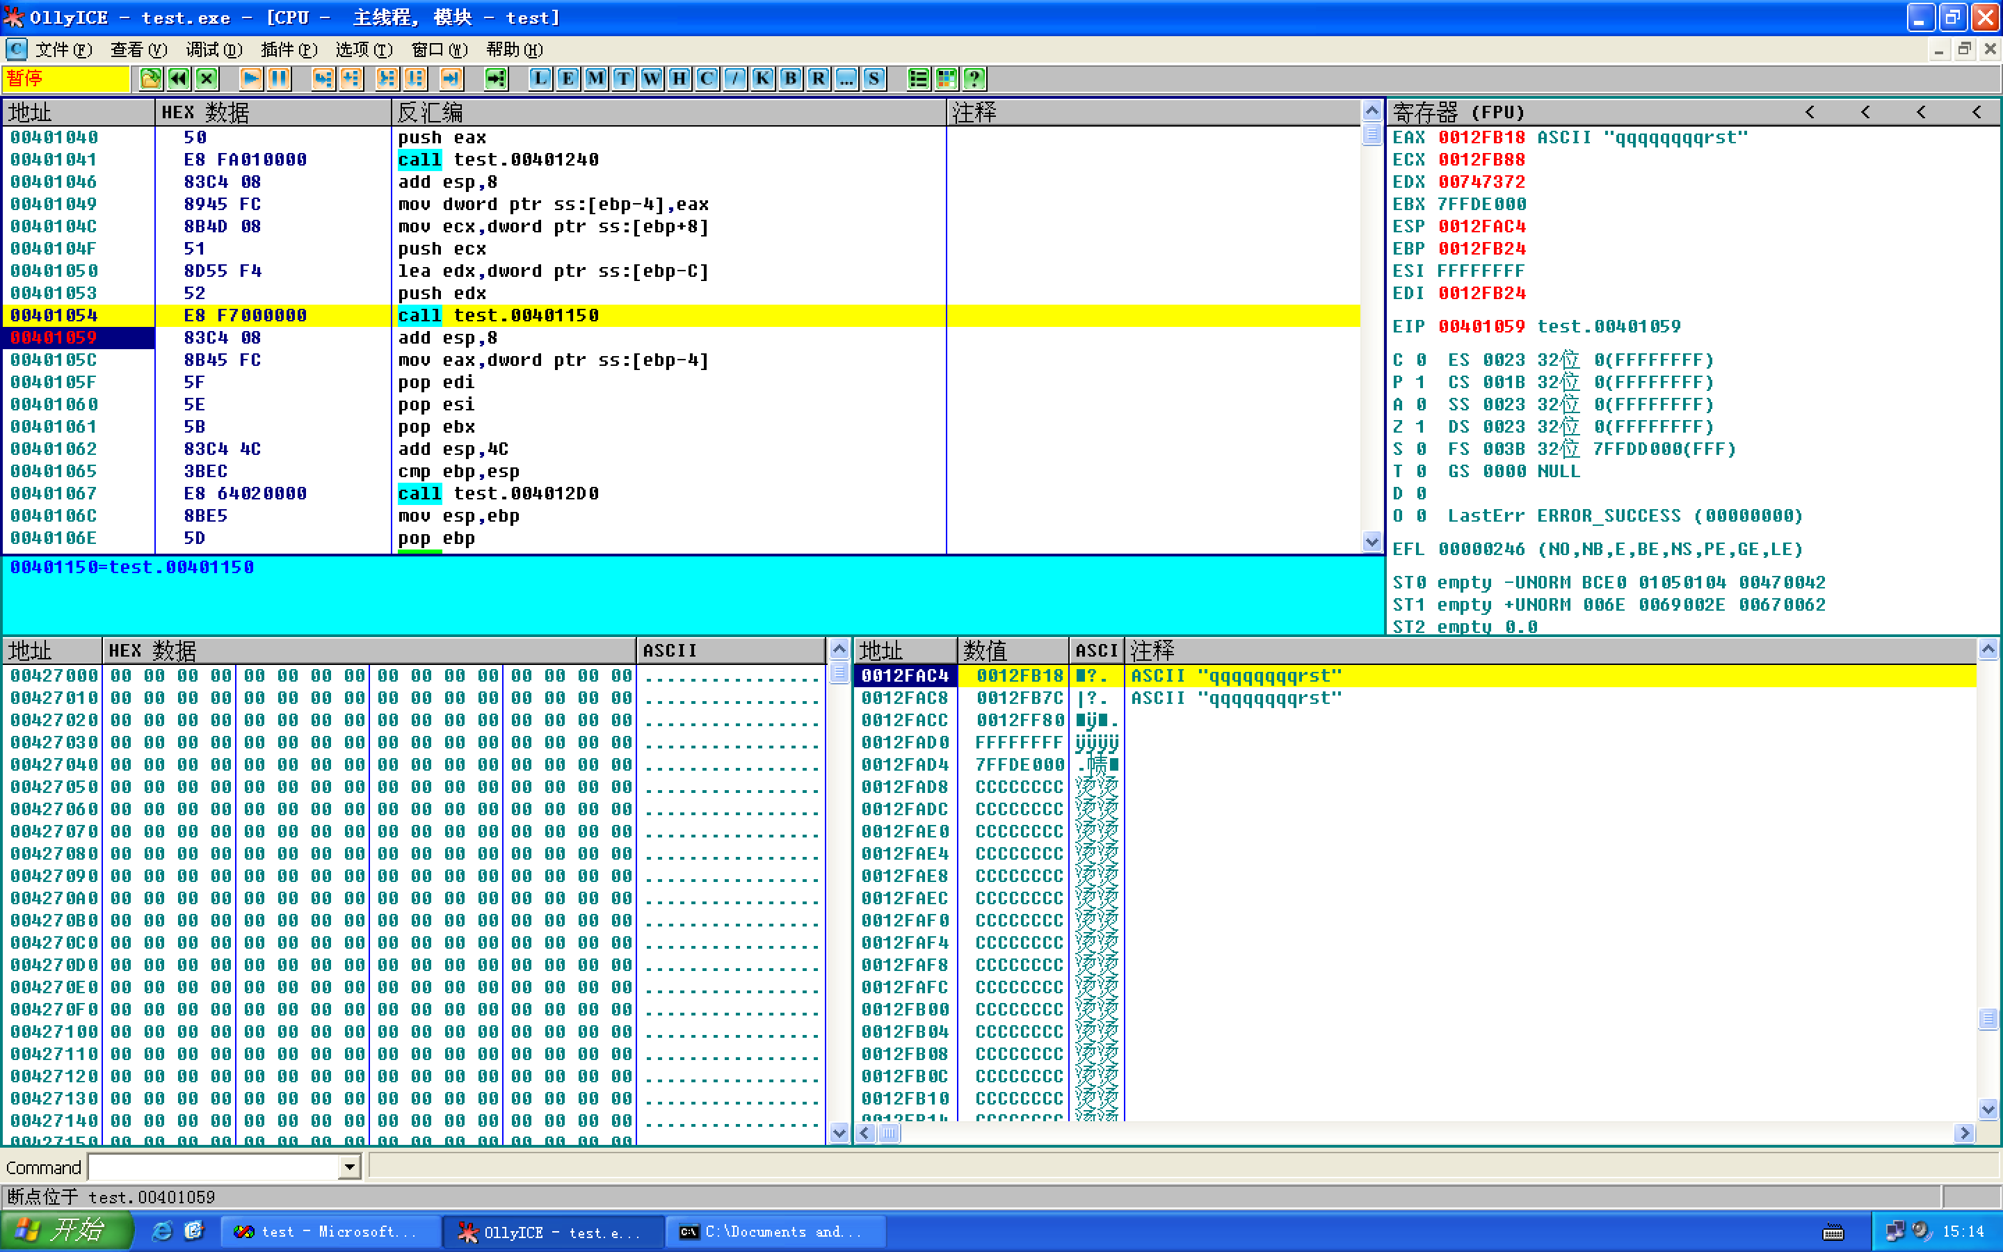This screenshot has width=2003, height=1252.
Task: Click the ESP register value 0012FAC4
Action: [1481, 226]
